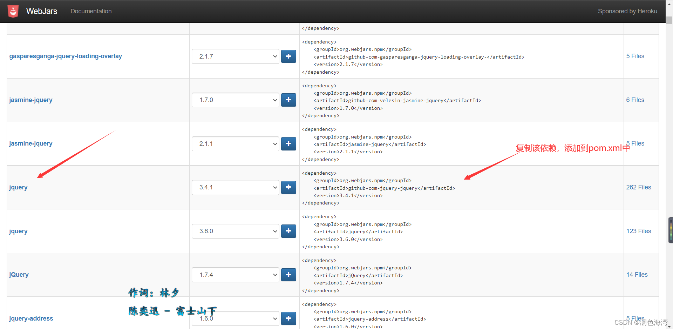The image size is (673, 329).
Task: Click the github-com-jquery-jquery artifactId line
Action: point(384,188)
